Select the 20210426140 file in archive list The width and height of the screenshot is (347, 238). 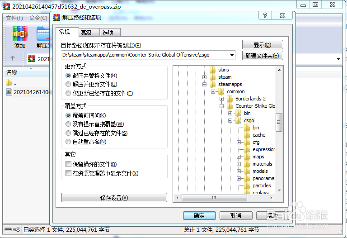pyautogui.click(x=28, y=92)
